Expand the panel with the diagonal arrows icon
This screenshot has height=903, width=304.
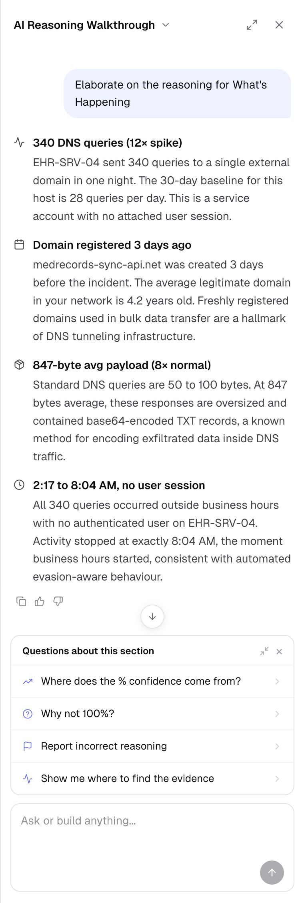252,25
